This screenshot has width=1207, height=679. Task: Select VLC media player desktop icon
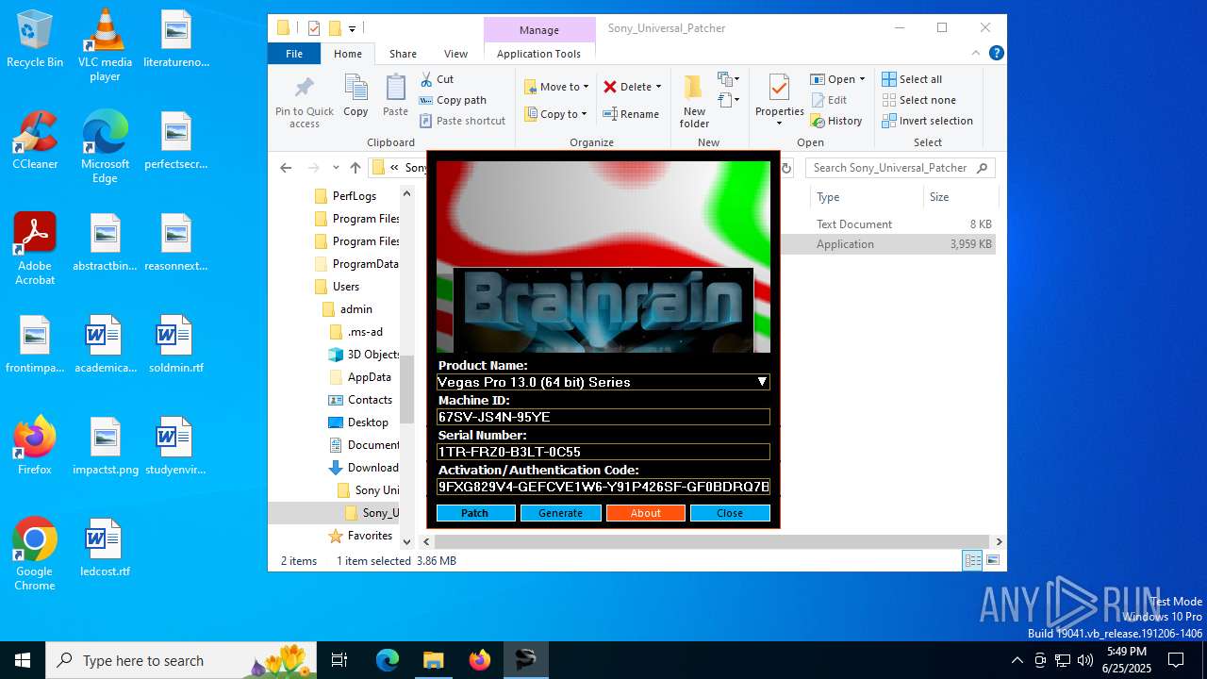[105, 45]
